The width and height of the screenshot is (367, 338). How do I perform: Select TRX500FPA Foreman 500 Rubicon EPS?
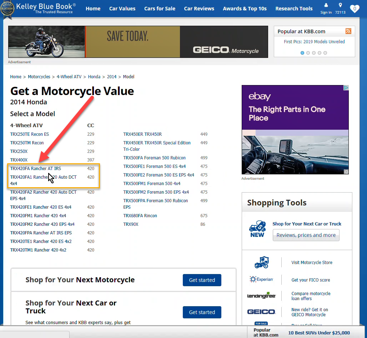point(156,204)
